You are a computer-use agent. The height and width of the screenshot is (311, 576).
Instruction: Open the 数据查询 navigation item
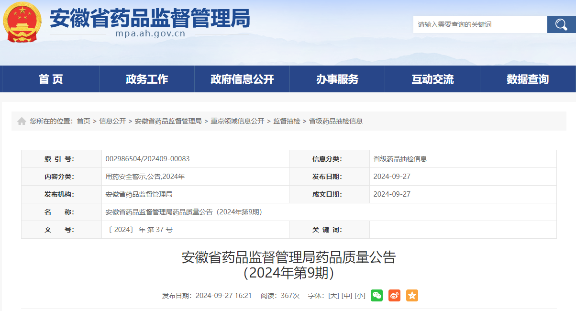[x=528, y=79]
